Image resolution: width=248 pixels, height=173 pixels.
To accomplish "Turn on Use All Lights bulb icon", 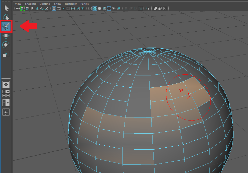I will point(114,8).
